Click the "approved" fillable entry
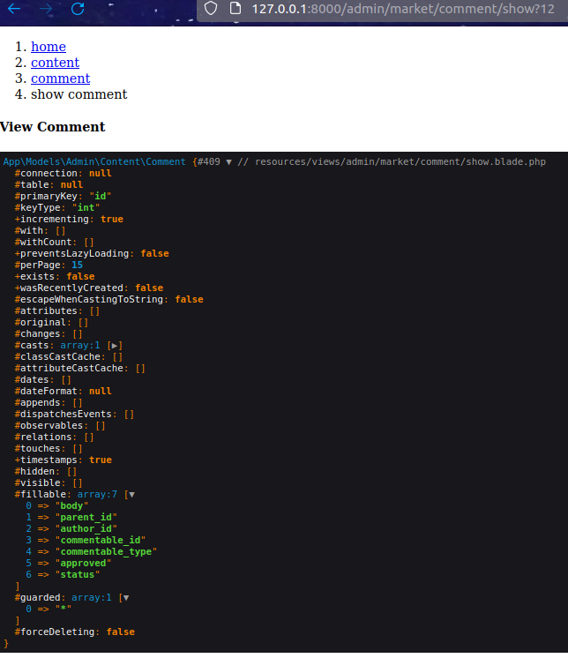This screenshot has height=658, width=568. point(84,564)
